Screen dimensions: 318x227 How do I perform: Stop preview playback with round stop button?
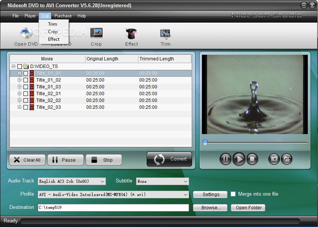252,159
